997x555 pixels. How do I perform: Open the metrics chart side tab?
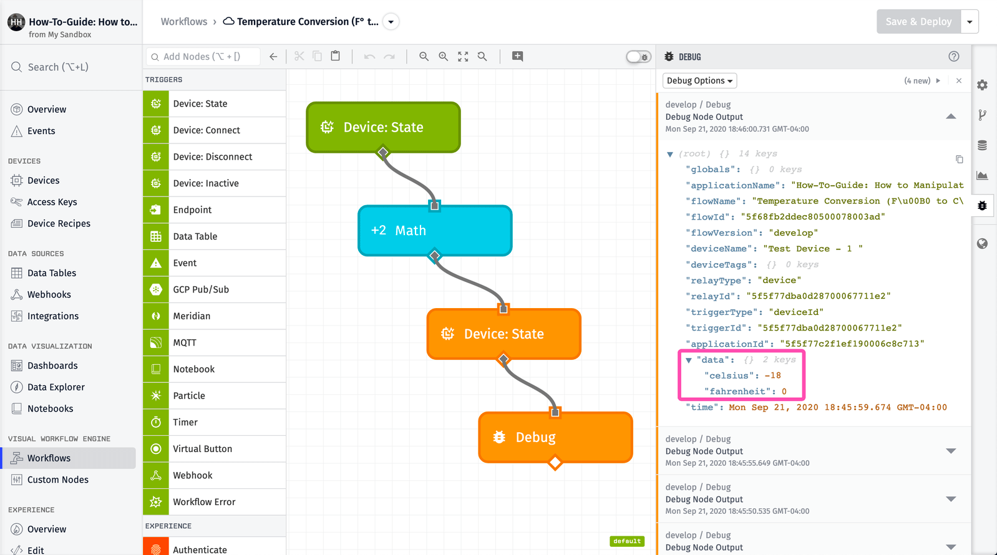[982, 175]
